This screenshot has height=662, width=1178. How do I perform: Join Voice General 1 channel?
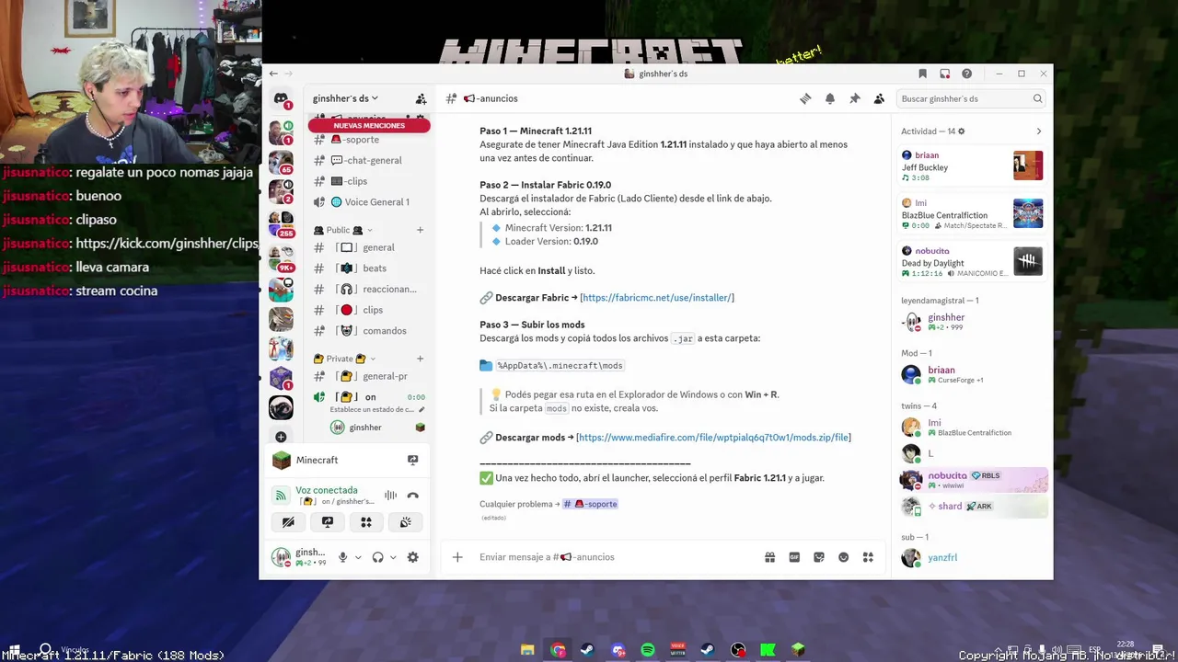point(369,202)
